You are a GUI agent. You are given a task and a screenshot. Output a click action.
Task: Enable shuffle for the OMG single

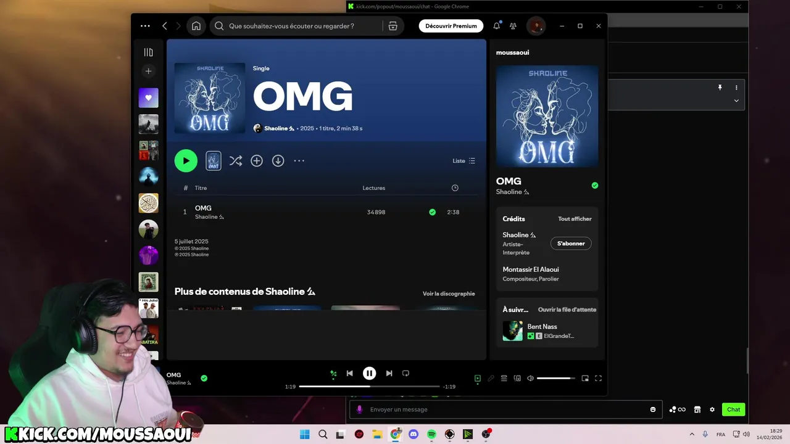tap(236, 161)
